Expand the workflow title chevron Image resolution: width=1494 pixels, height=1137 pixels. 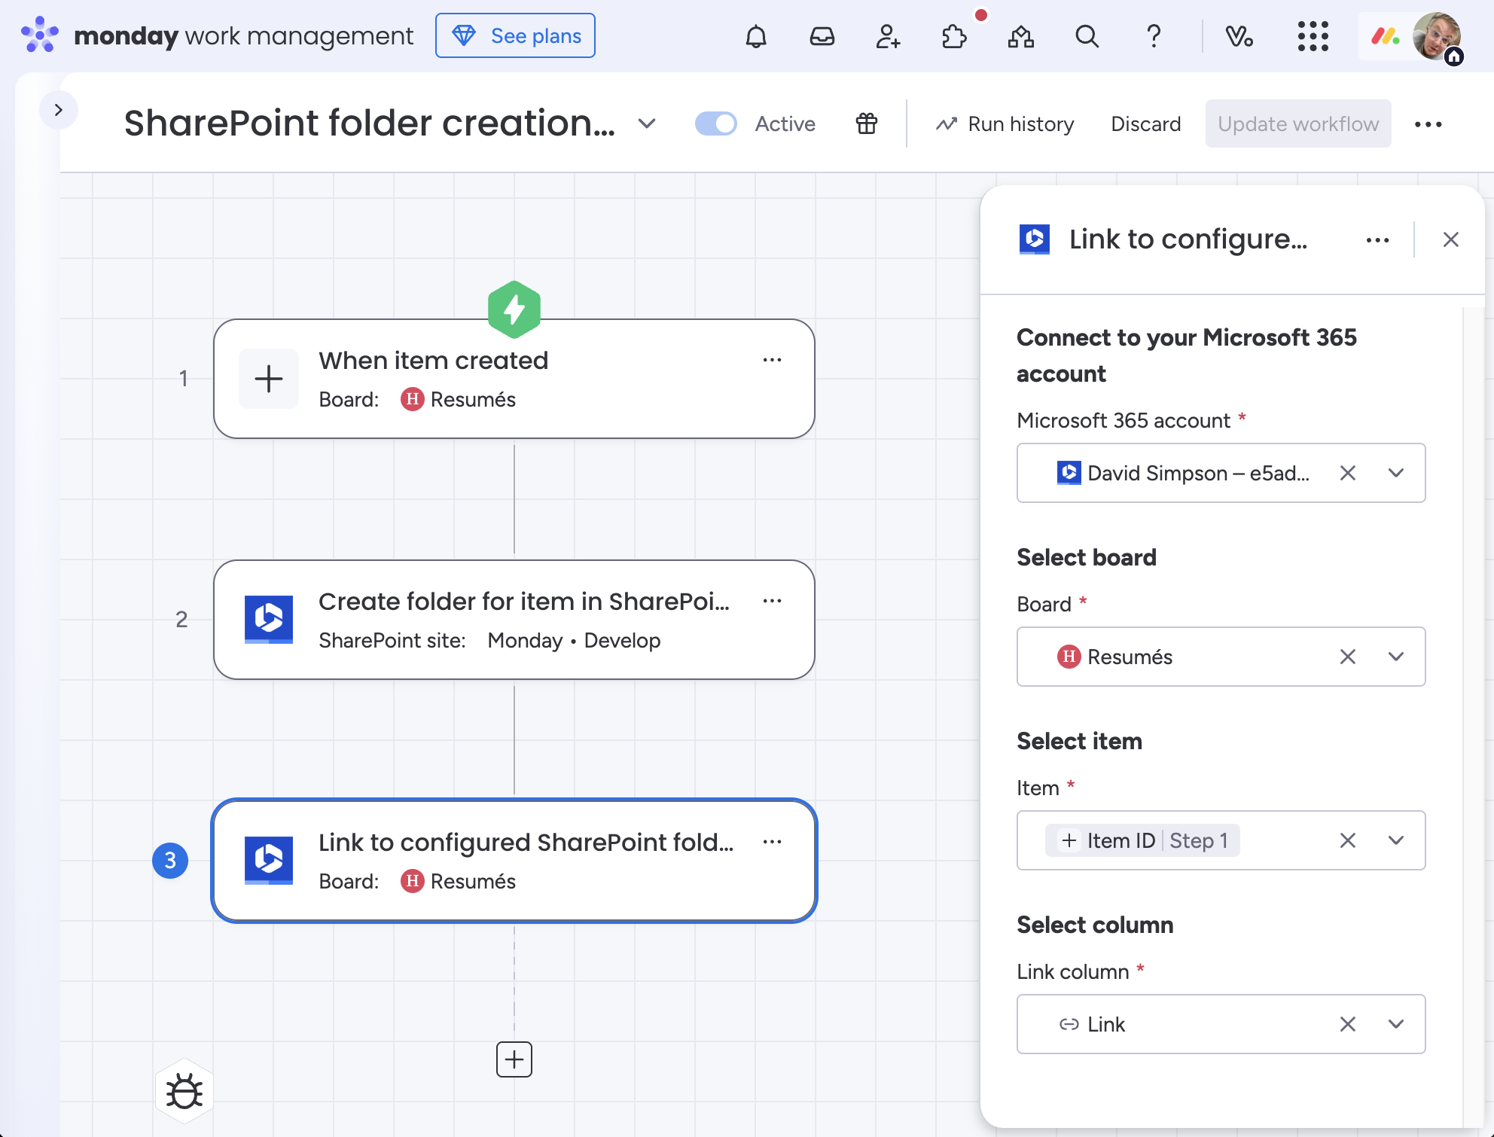(x=646, y=124)
